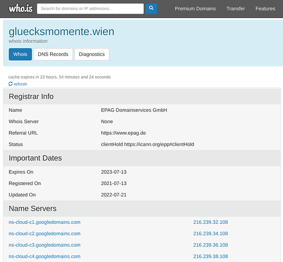
Task: Select the Whois tab
Action: click(x=20, y=54)
